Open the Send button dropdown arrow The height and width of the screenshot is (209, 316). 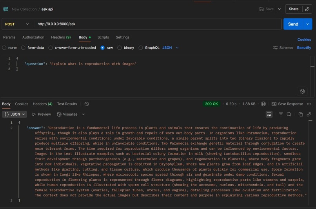[307, 24]
